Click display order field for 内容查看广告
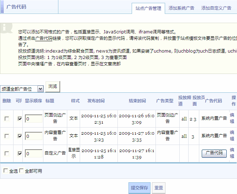 click(33, 136)
